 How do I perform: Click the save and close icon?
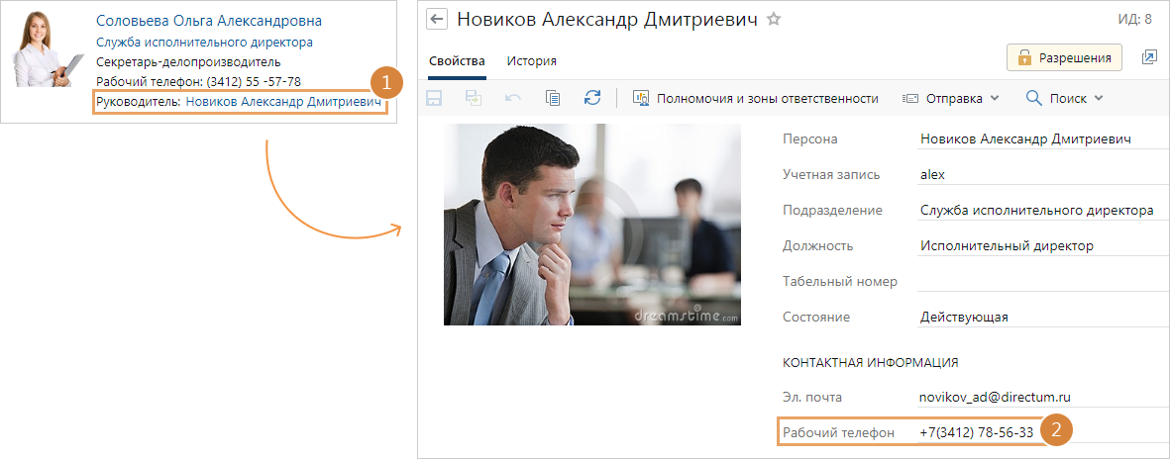[x=474, y=98]
